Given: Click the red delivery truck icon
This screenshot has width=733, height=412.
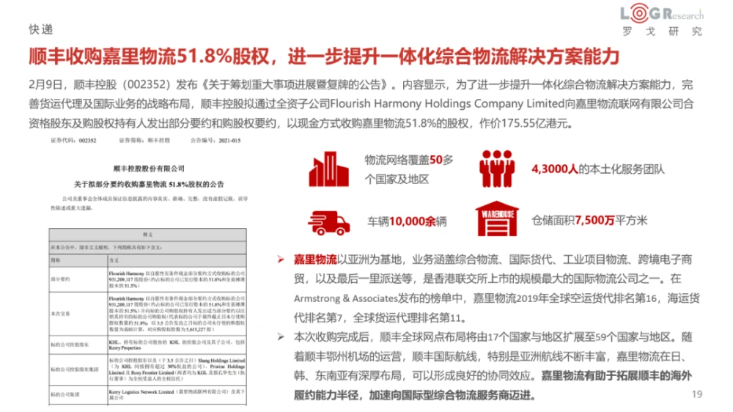Looking at the screenshot, I should (328, 222).
